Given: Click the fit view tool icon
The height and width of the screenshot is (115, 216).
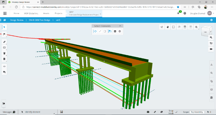Looking at the screenshot, I should [x=173, y=27].
